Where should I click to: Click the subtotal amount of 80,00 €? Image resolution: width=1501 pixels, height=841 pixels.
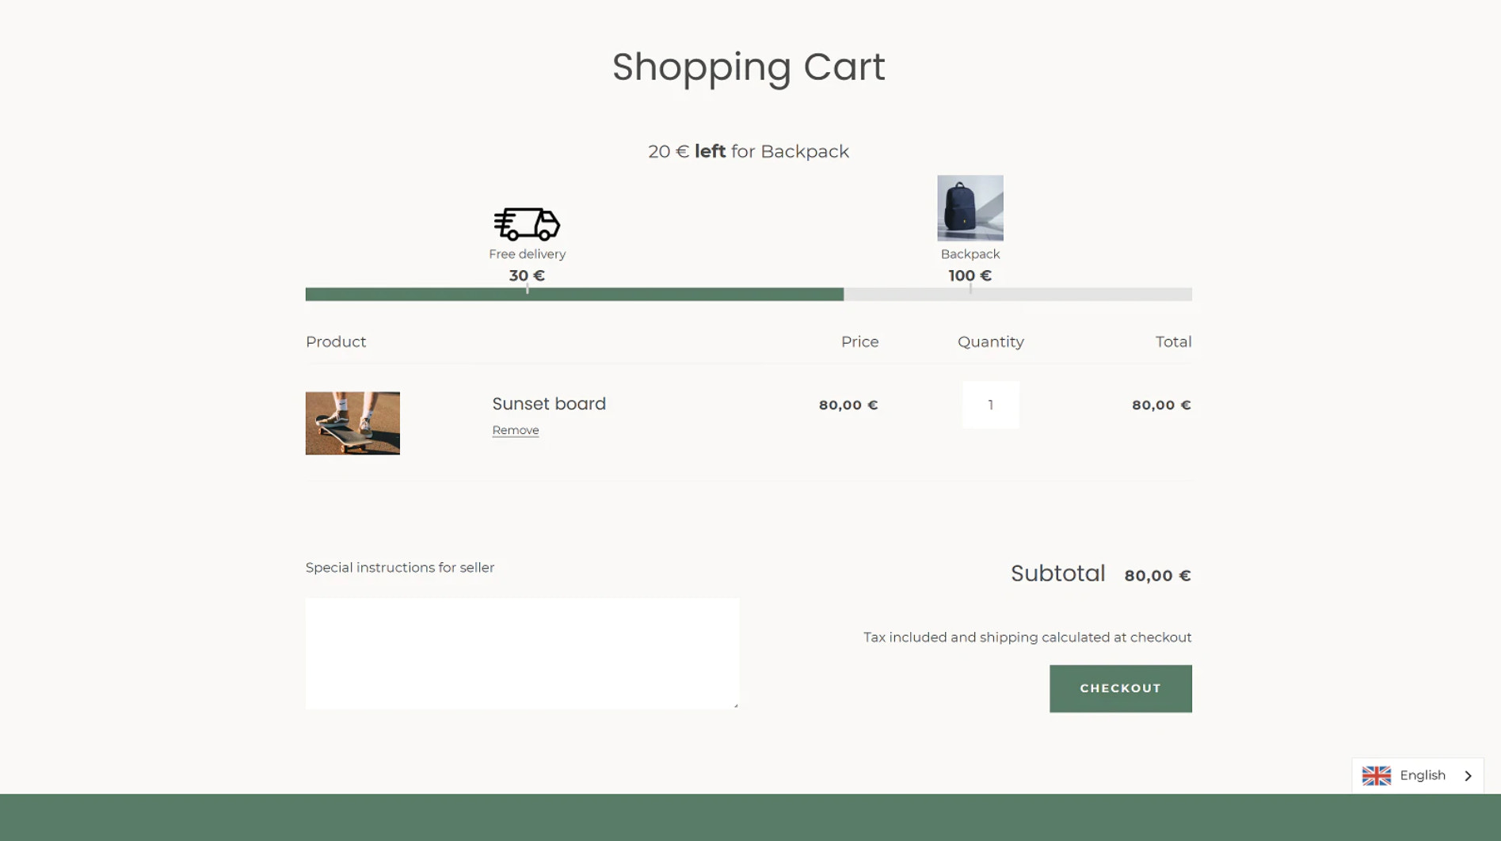[1156, 575]
